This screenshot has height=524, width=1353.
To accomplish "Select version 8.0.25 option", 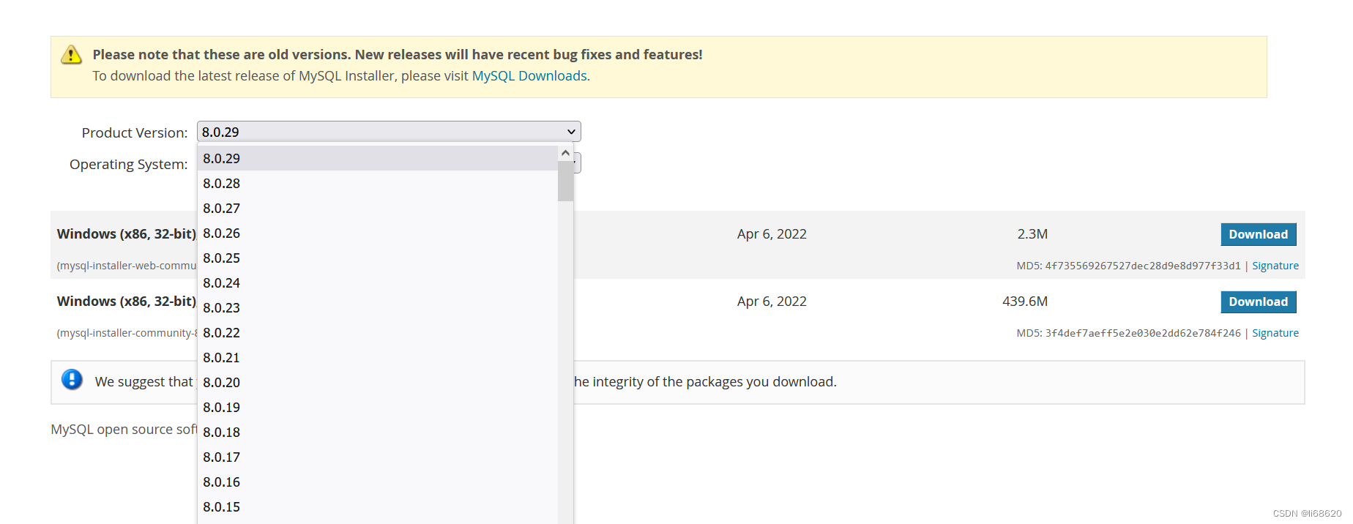I will click(x=378, y=258).
